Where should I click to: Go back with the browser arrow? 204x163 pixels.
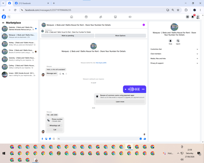tap(4, 10)
